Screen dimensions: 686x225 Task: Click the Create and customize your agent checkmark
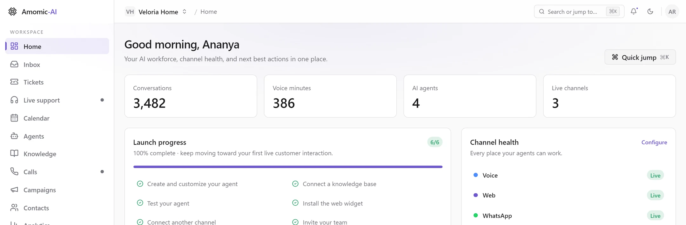click(140, 184)
